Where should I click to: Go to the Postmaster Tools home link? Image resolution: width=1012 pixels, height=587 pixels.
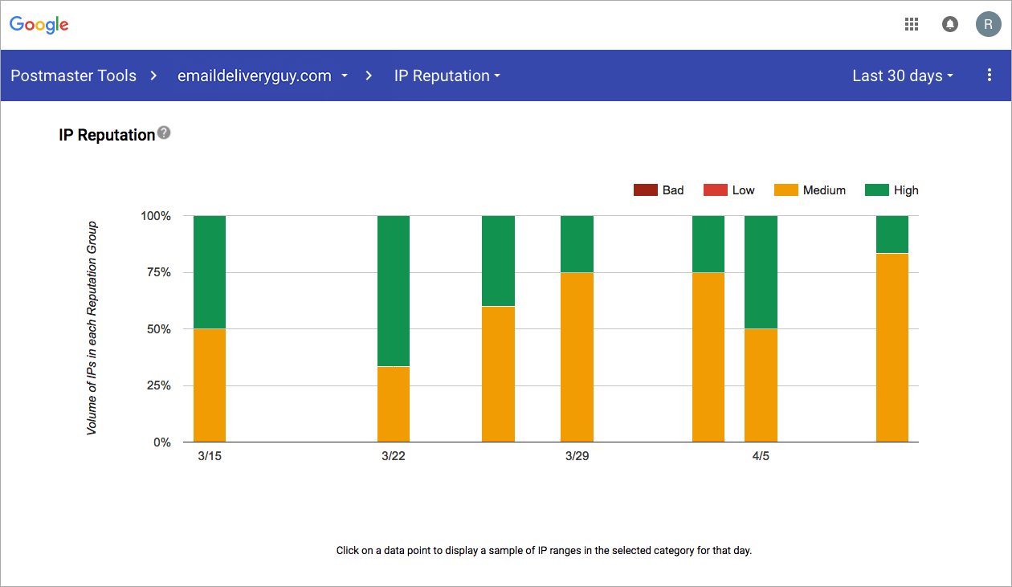[73, 75]
